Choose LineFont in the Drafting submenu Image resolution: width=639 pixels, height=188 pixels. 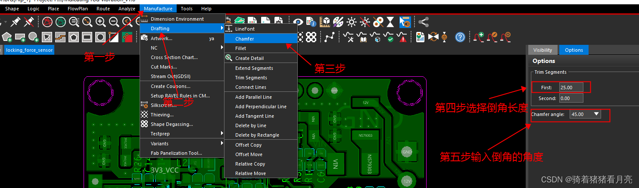(x=261, y=29)
